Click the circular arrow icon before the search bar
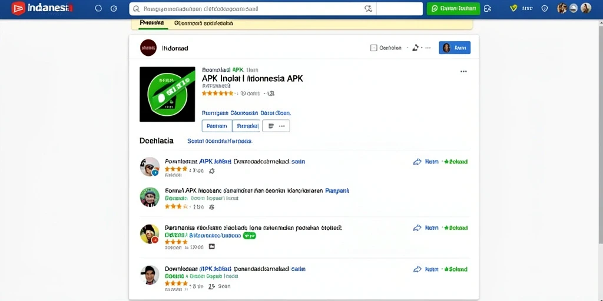 point(114,8)
